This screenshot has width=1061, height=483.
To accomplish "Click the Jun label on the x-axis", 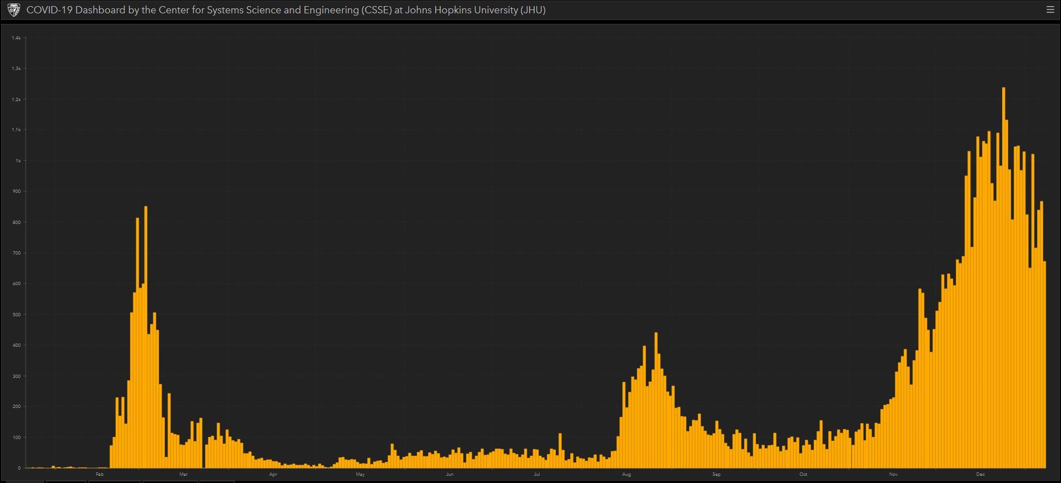I will click(x=450, y=474).
